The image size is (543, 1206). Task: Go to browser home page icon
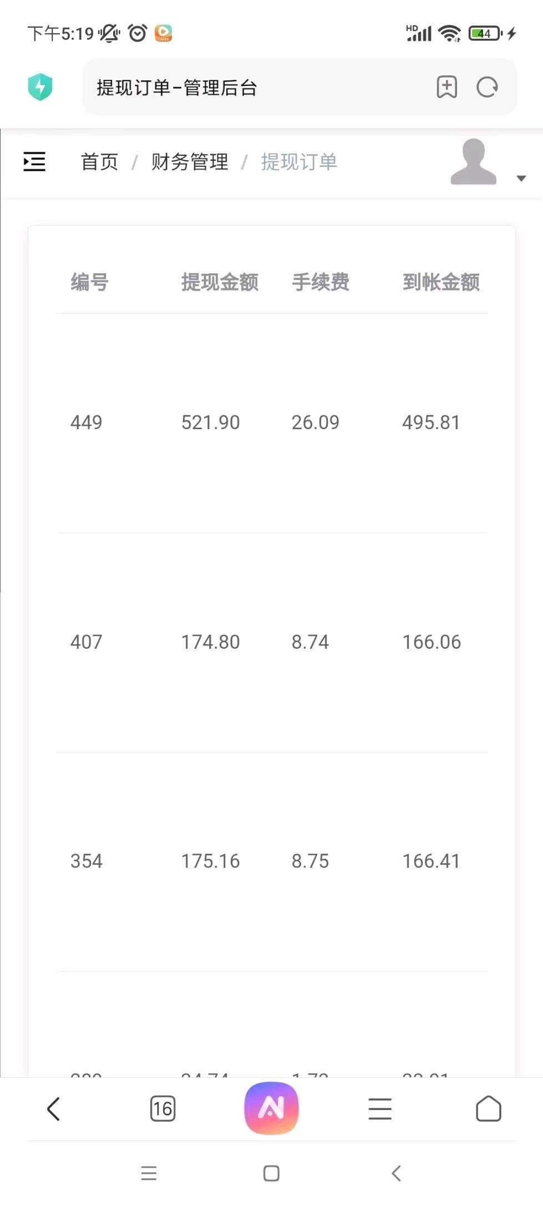pyautogui.click(x=489, y=1109)
